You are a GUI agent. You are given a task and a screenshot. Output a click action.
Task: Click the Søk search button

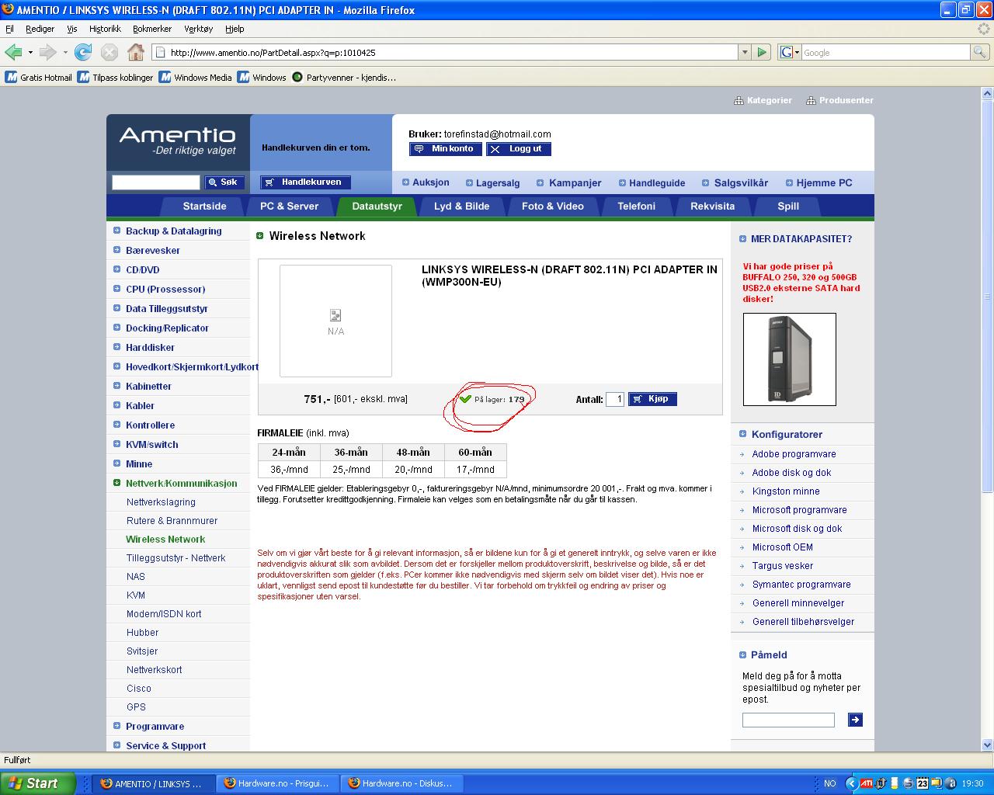[x=224, y=182]
